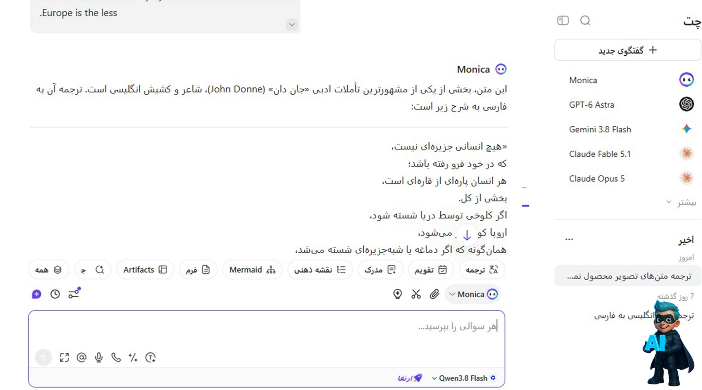Image resolution: width=702 pixels, height=390 pixels.
Task: Send message with up arrow button
Action: click(43, 357)
